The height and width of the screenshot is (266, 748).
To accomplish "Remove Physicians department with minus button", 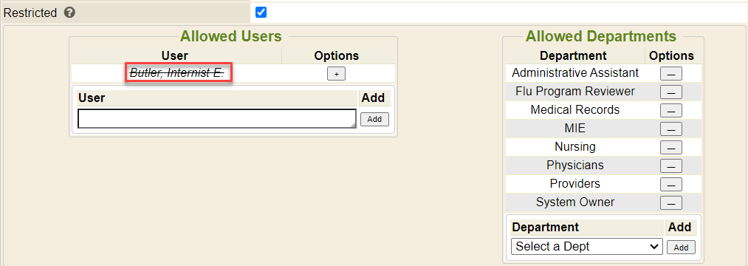I will click(670, 166).
